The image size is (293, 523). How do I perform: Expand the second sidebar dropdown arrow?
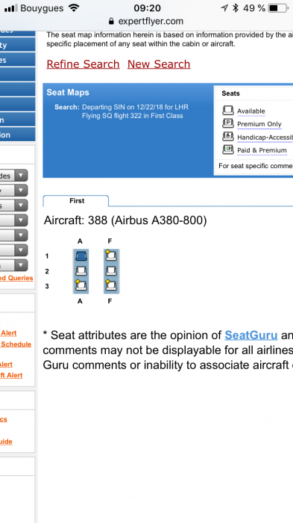(x=21, y=191)
